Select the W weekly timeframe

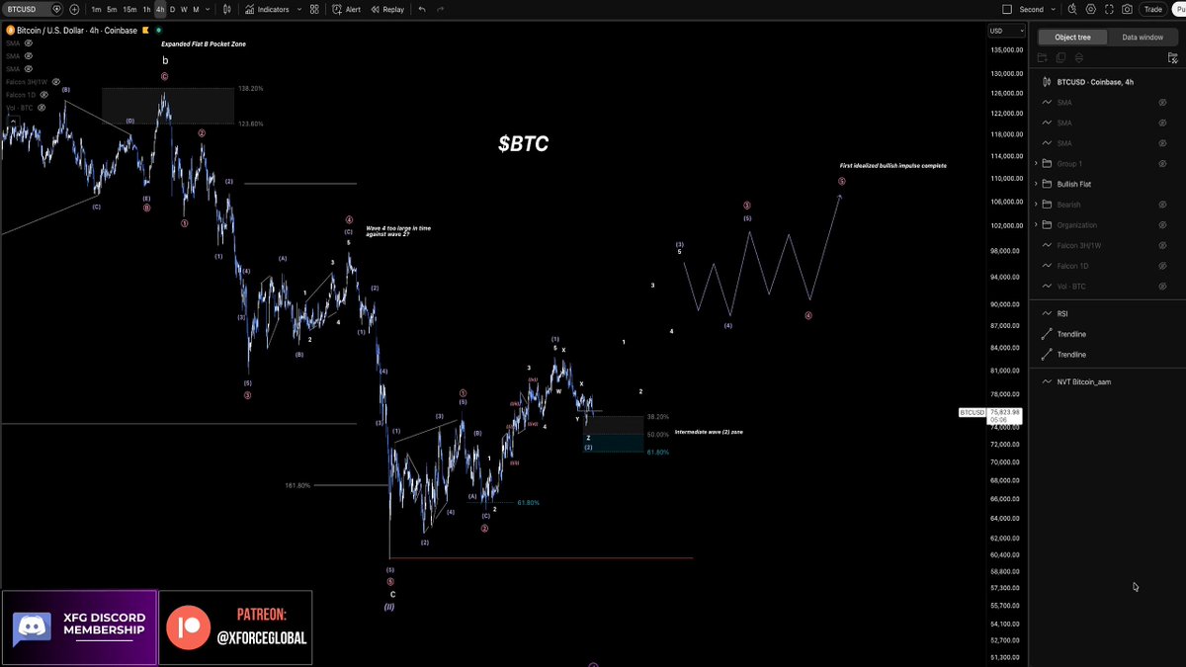tap(184, 9)
